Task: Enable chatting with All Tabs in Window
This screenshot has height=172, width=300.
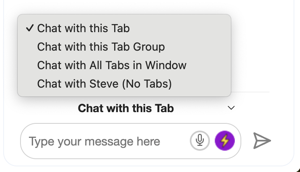Action: [112, 65]
